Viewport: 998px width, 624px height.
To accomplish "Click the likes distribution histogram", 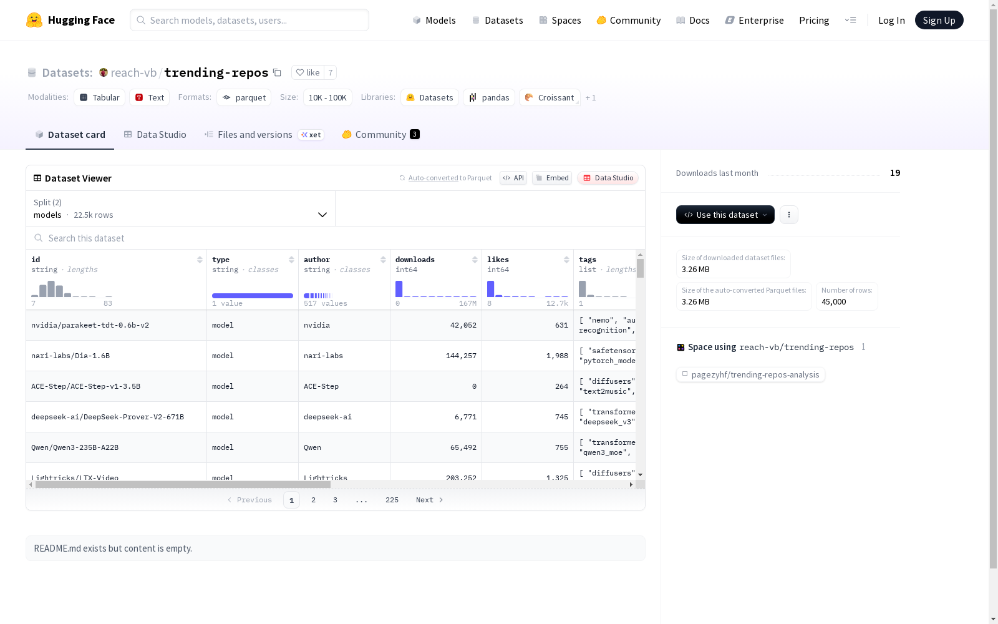I will pos(528,288).
